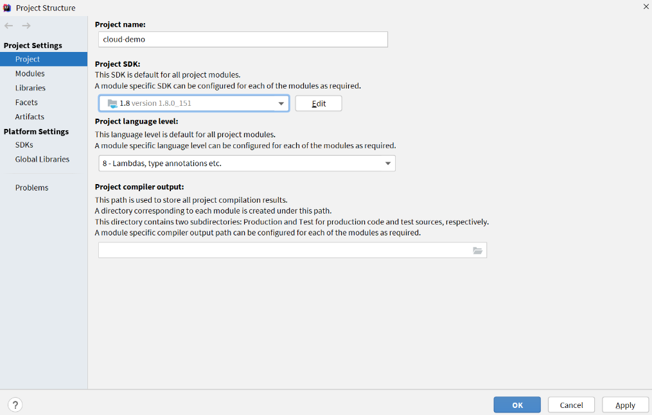Open Global Libraries settings
This screenshot has height=415, width=652.
(44, 159)
